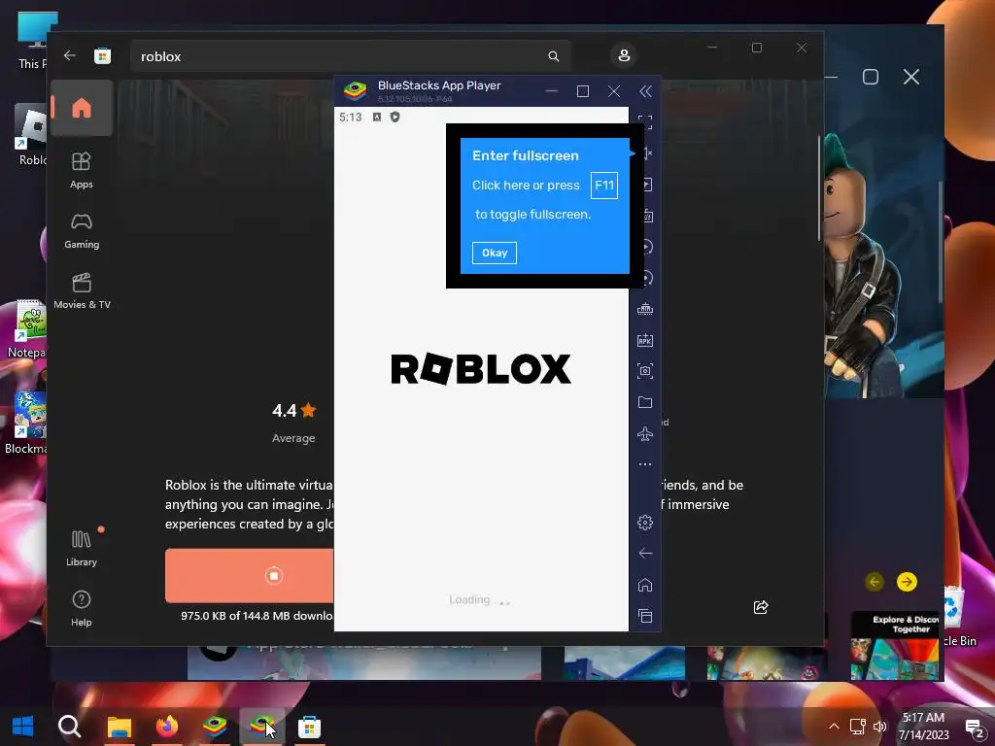Open more options three dots in BlueStacks

click(645, 464)
